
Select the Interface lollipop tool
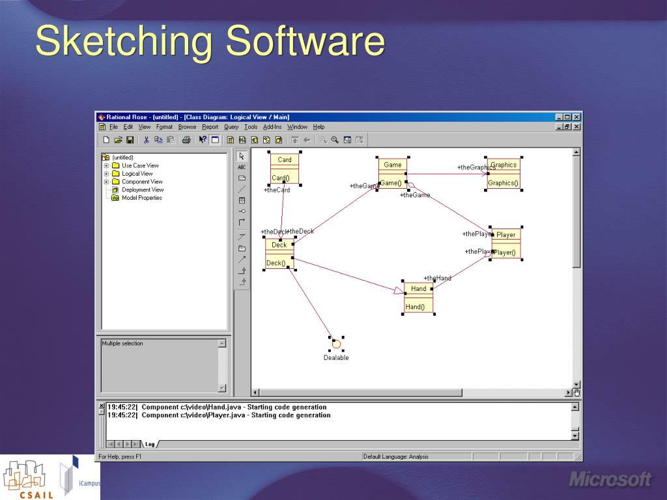coord(242,212)
